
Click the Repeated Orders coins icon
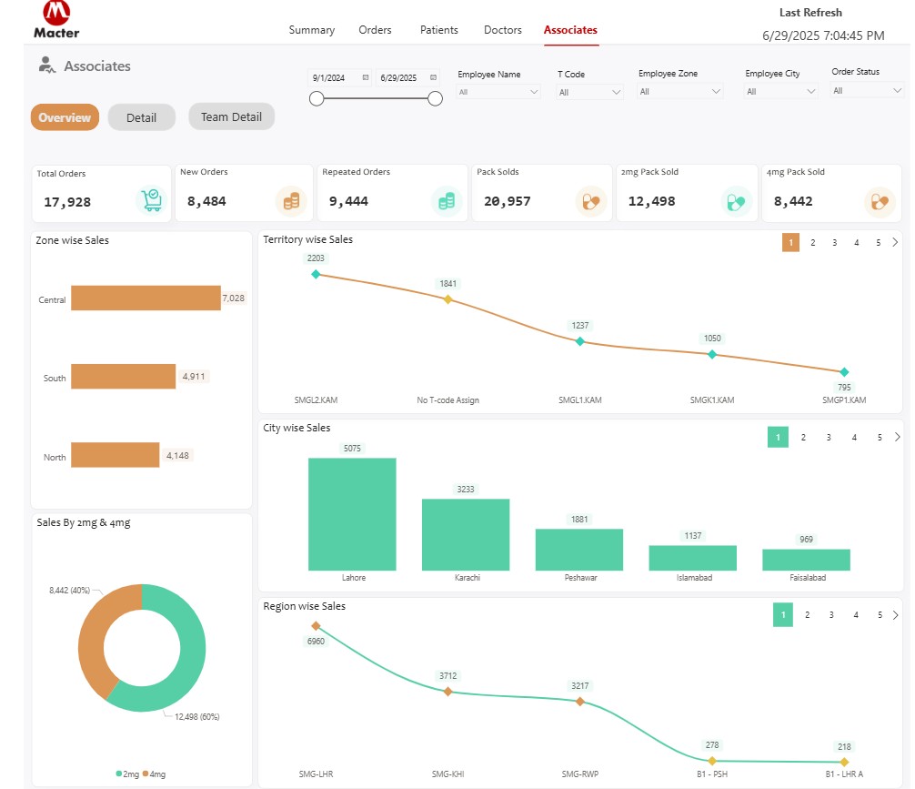(x=447, y=200)
